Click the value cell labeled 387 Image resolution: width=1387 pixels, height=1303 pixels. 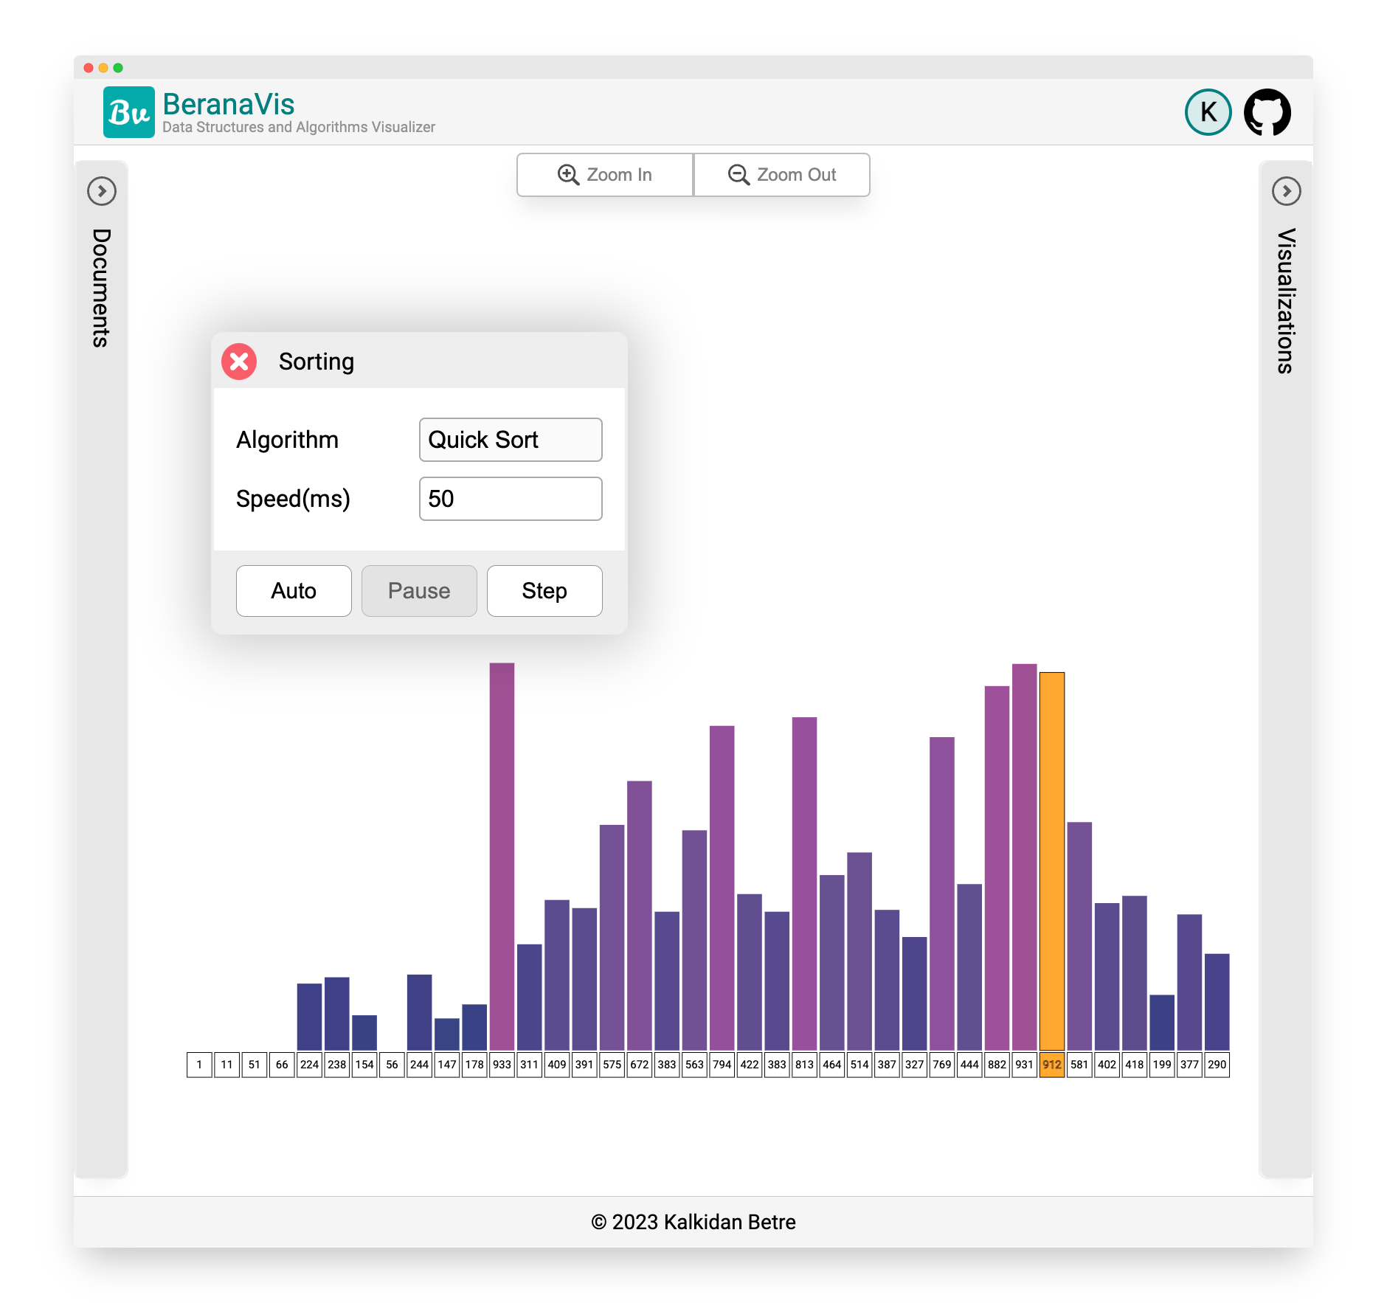887,1065
